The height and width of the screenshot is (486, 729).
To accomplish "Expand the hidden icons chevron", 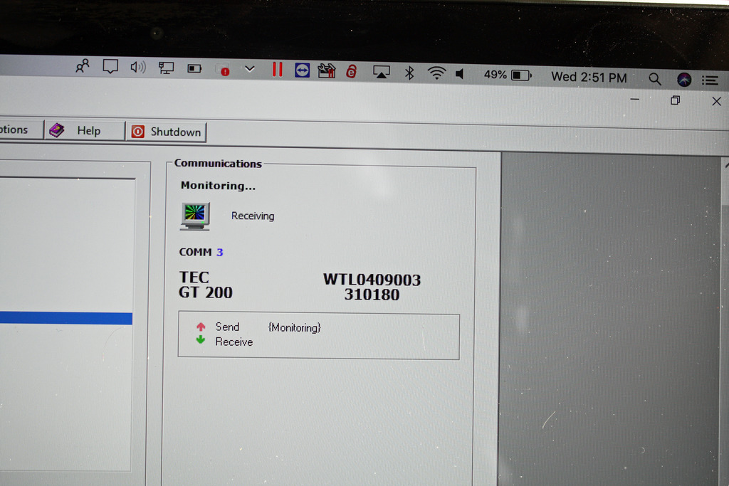I will (249, 69).
